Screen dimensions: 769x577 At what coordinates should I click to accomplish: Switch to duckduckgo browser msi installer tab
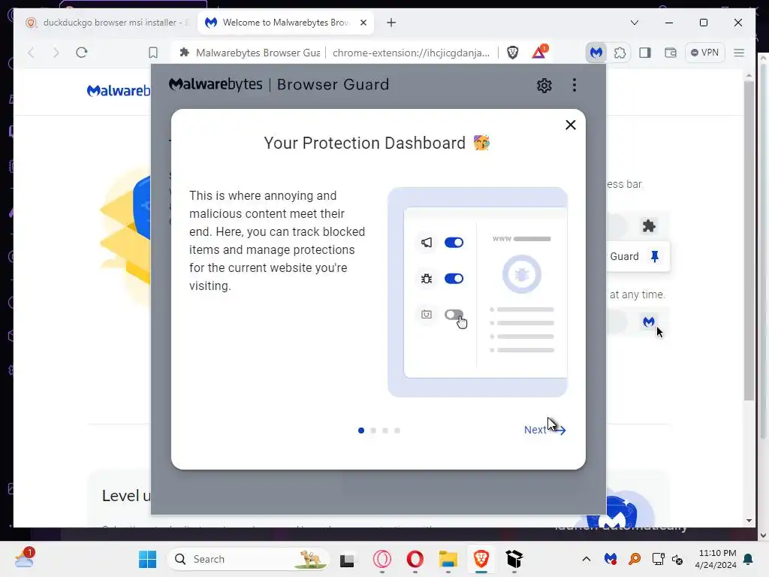(x=107, y=23)
